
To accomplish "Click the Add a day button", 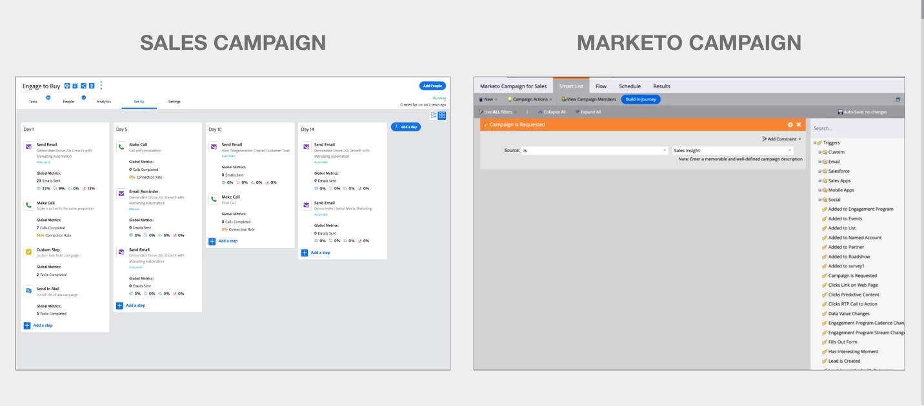I will (x=406, y=127).
